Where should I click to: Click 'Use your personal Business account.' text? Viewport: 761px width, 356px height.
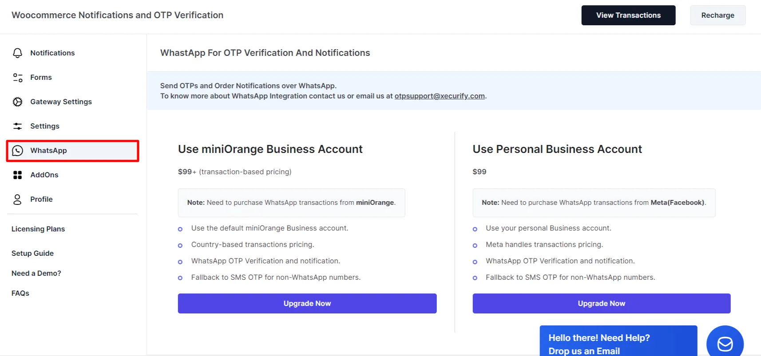point(548,228)
